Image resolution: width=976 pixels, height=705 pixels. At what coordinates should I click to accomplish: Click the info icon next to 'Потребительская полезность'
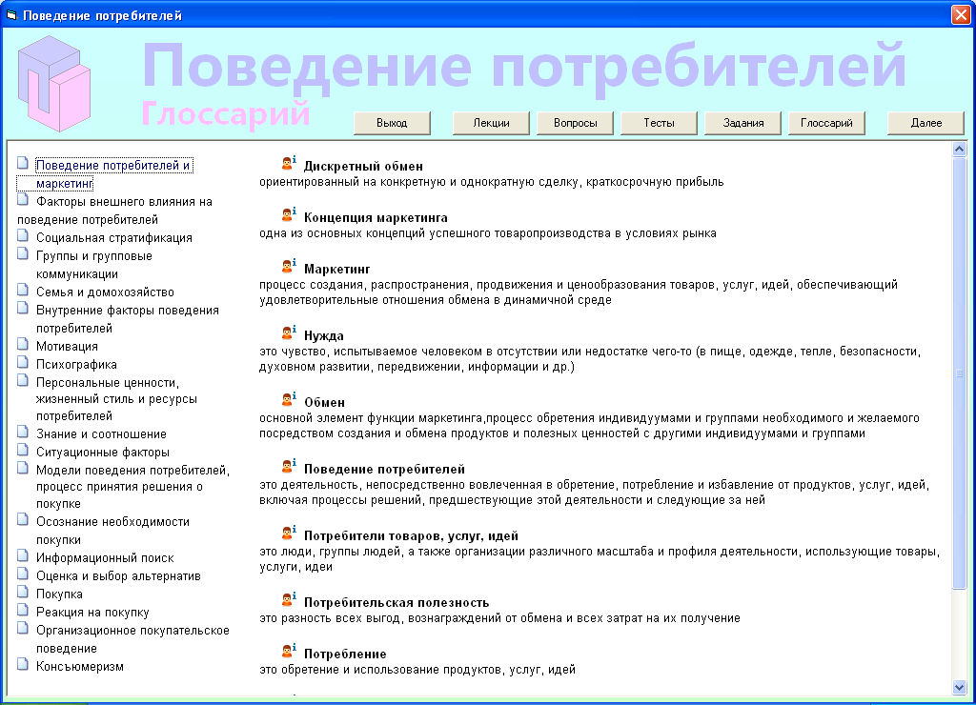point(288,599)
